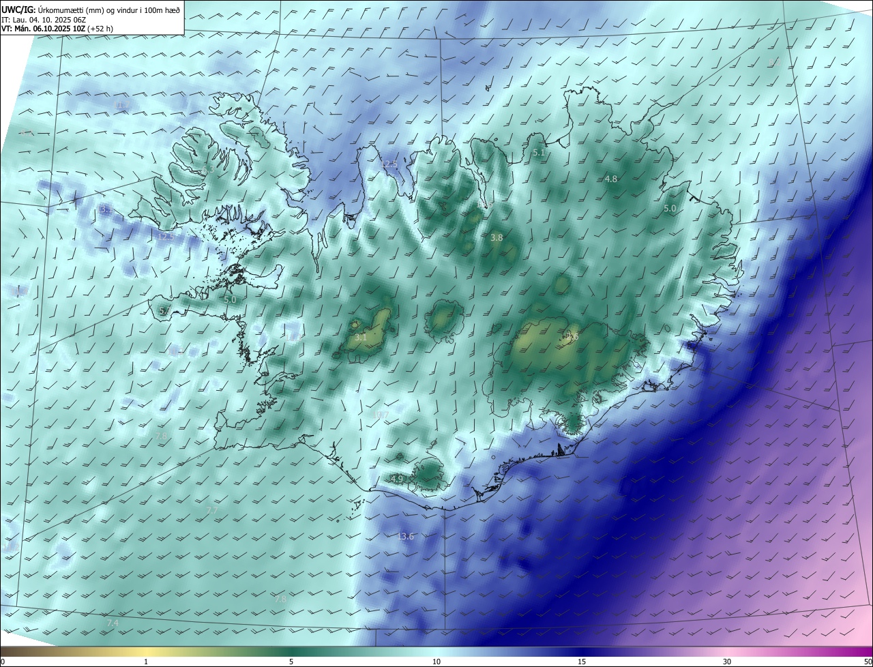Click the 6.3 value in the Westfjords
Viewport: 873px width, 667px height.
pos(208,169)
